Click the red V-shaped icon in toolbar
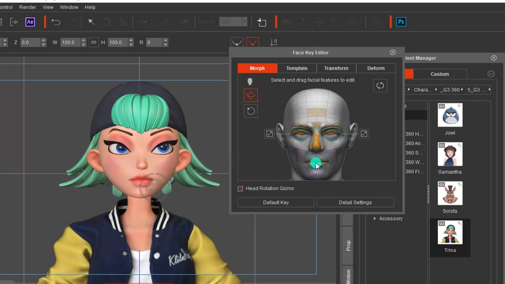This screenshot has height=284, width=505. 252,42
